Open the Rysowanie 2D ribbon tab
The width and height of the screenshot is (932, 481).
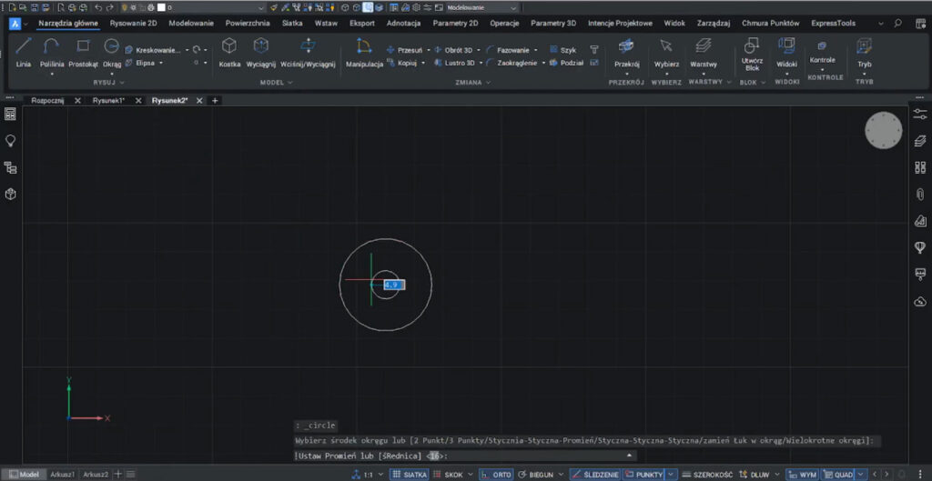[x=133, y=23]
